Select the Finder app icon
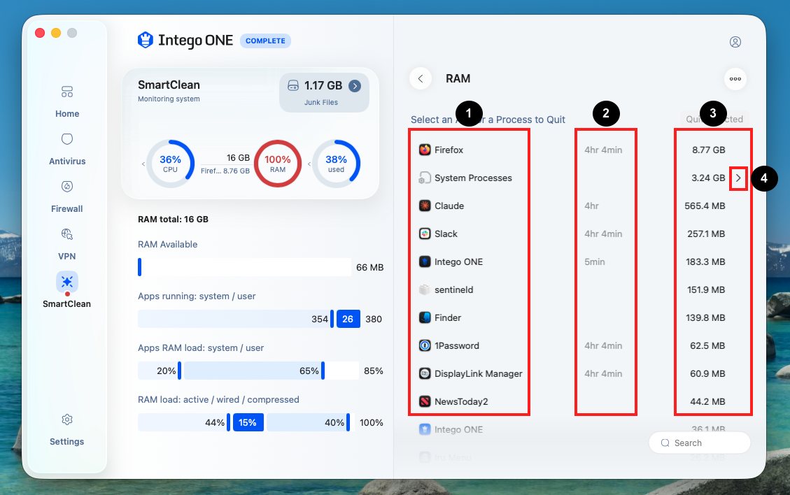 [x=425, y=317]
